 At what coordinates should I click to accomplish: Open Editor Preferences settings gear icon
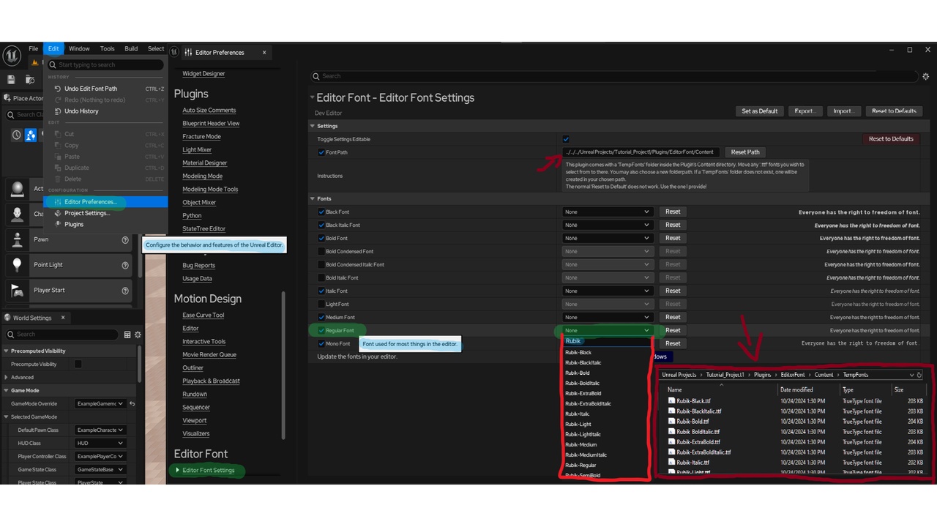pyautogui.click(x=926, y=76)
